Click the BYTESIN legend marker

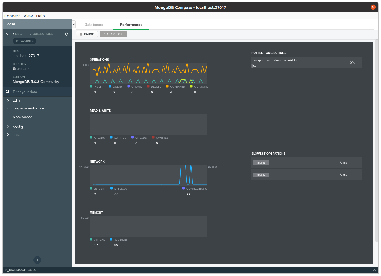91,188
